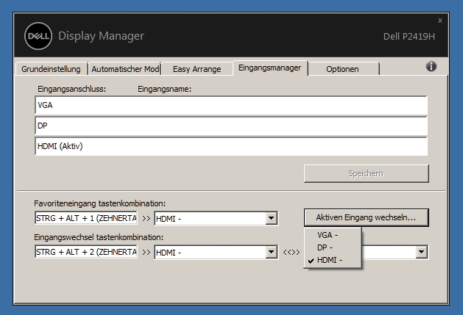The width and height of the screenshot is (463, 315).
Task: Open the Optionen tab
Action: coord(342,69)
